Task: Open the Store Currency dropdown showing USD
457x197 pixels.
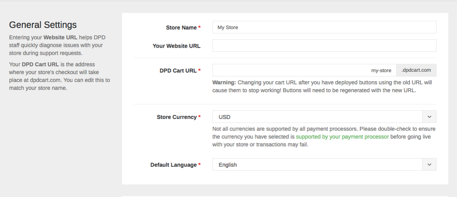Action: (x=324, y=117)
